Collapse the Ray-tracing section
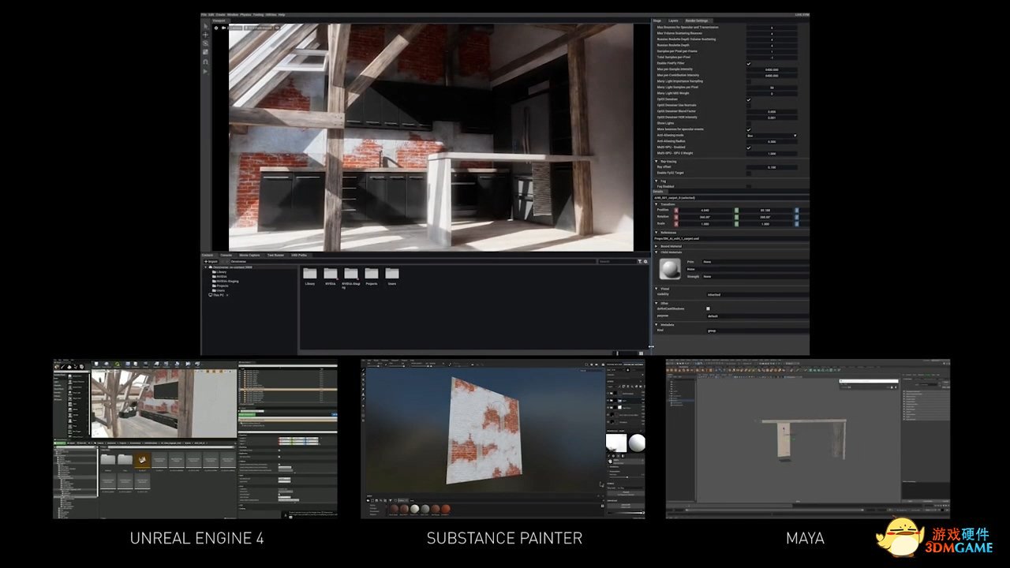Image resolution: width=1010 pixels, height=568 pixels. coord(656,161)
